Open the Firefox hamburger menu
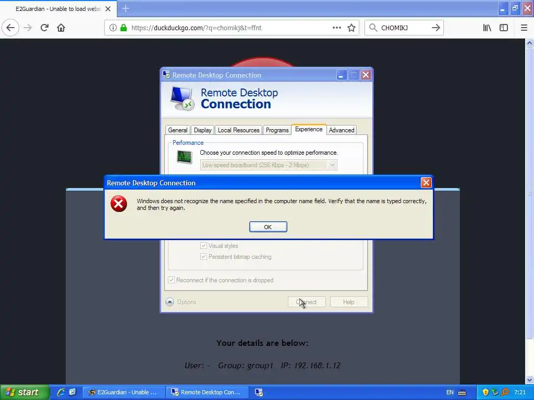 point(524,28)
